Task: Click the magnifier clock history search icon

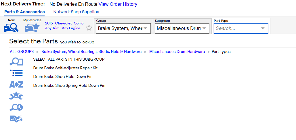Action: 16,108
